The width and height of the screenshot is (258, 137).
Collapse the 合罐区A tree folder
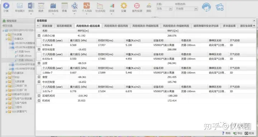[6, 39]
